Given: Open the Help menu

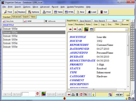Looking at the screenshot, I should tap(88, 7).
